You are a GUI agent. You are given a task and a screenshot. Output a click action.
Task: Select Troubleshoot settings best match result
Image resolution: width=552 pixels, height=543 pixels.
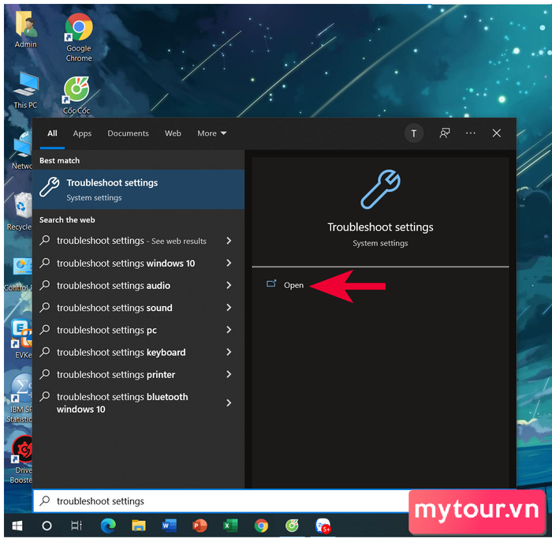click(138, 189)
